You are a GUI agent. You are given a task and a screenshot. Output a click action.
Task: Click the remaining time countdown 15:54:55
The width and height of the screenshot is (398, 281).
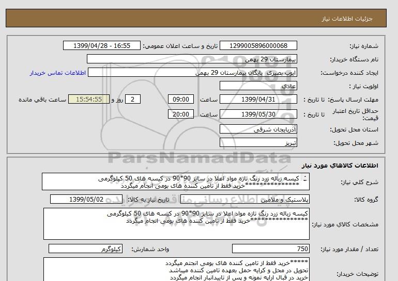click(x=89, y=99)
